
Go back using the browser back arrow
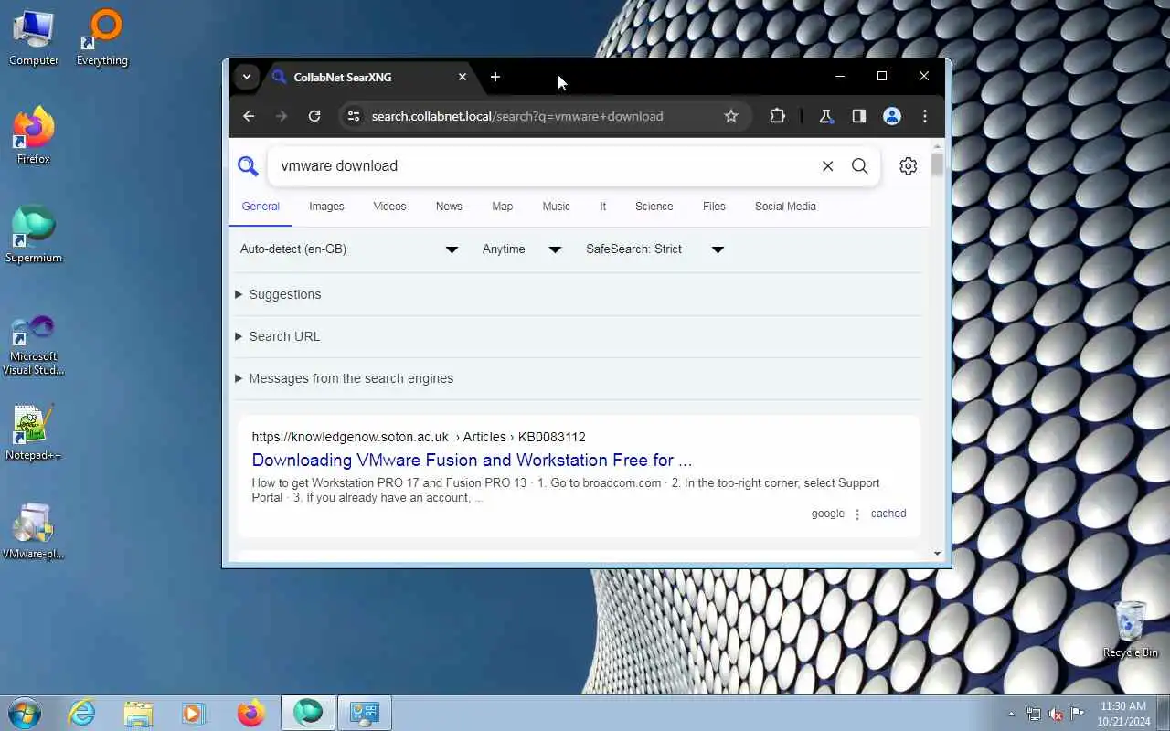pyautogui.click(x=249, y=116)
